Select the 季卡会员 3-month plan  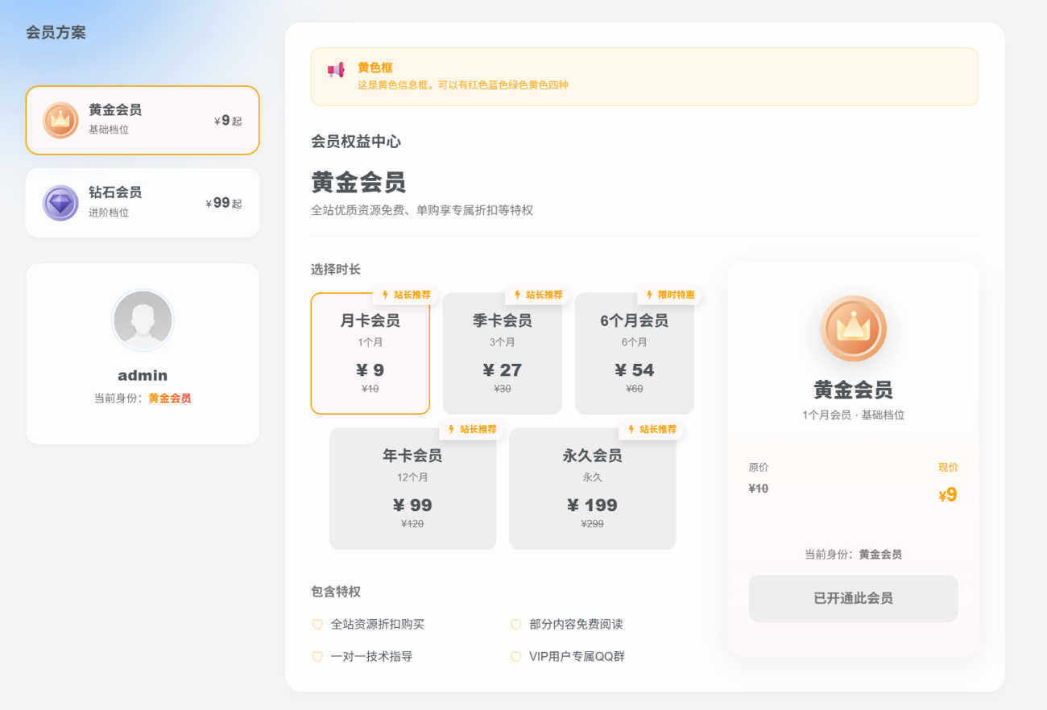point(502,354)
